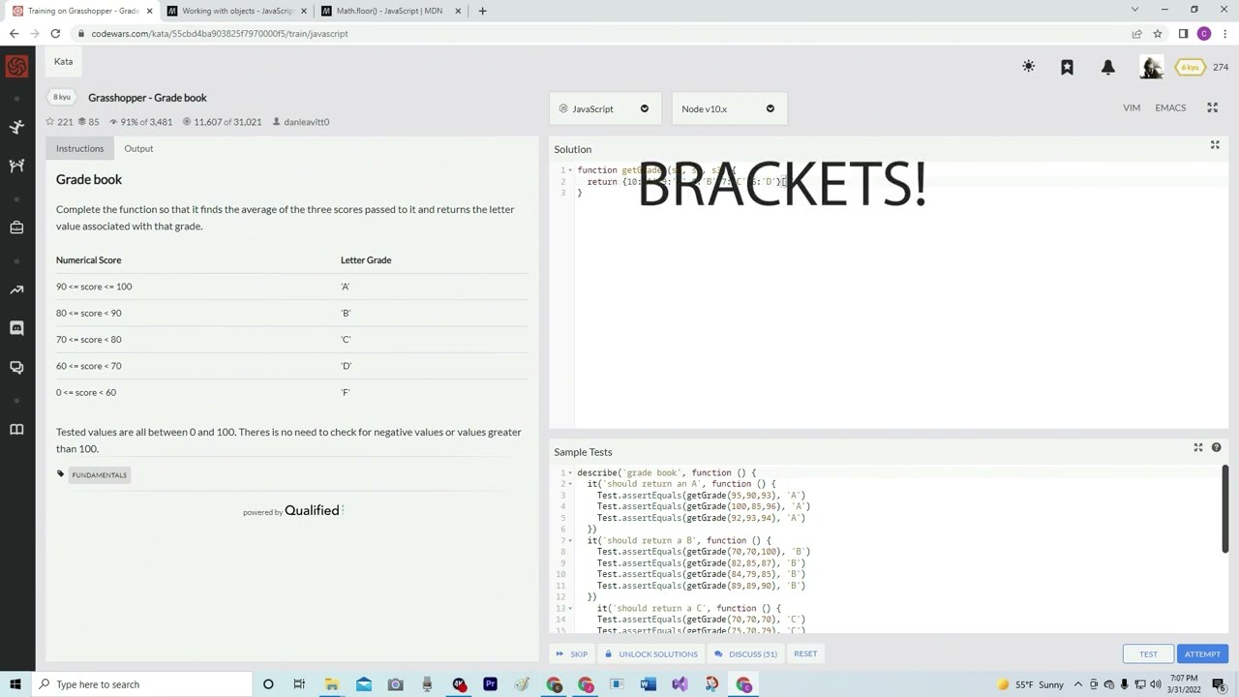Image resolution: width=1239 pixels, height=697 pixels.
Task: Open the Docs book sidebar icon
Action: coord(16,429)
